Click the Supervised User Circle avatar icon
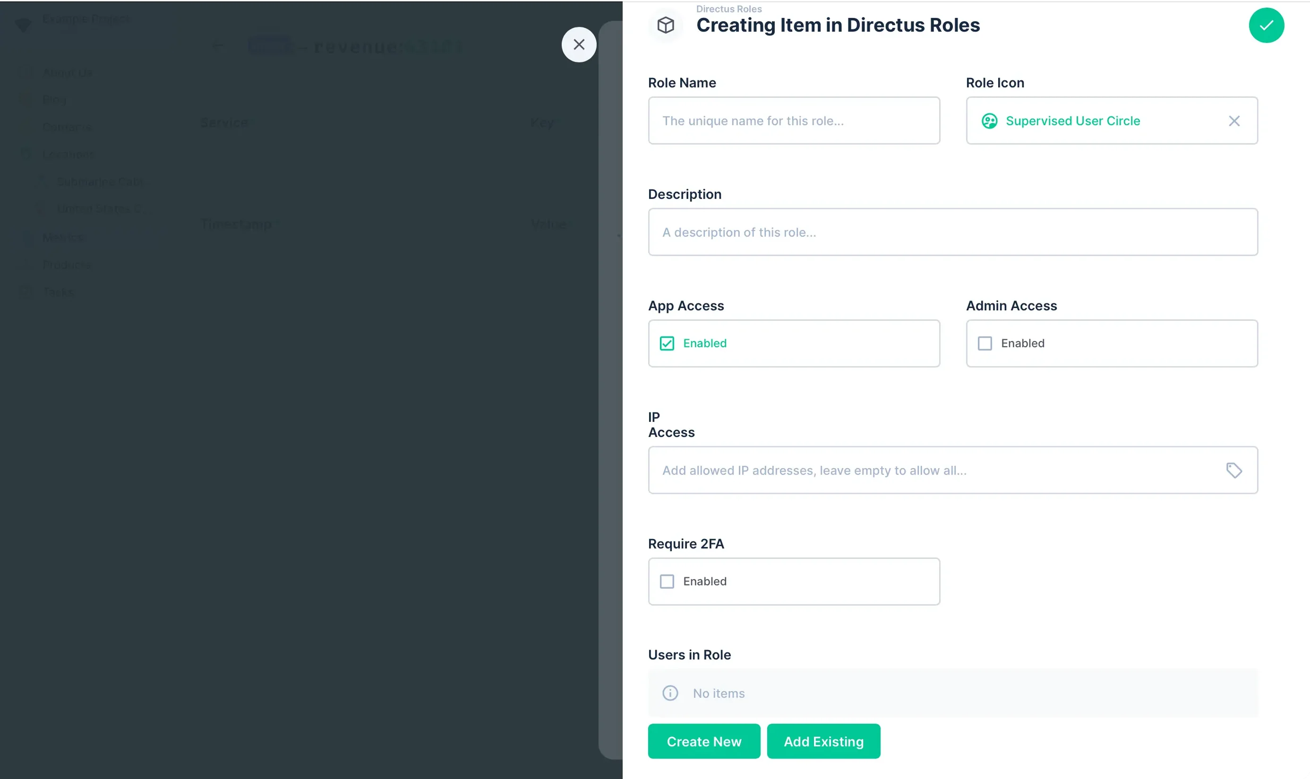This screenshot has width=1310, height=779. [989, 121]
